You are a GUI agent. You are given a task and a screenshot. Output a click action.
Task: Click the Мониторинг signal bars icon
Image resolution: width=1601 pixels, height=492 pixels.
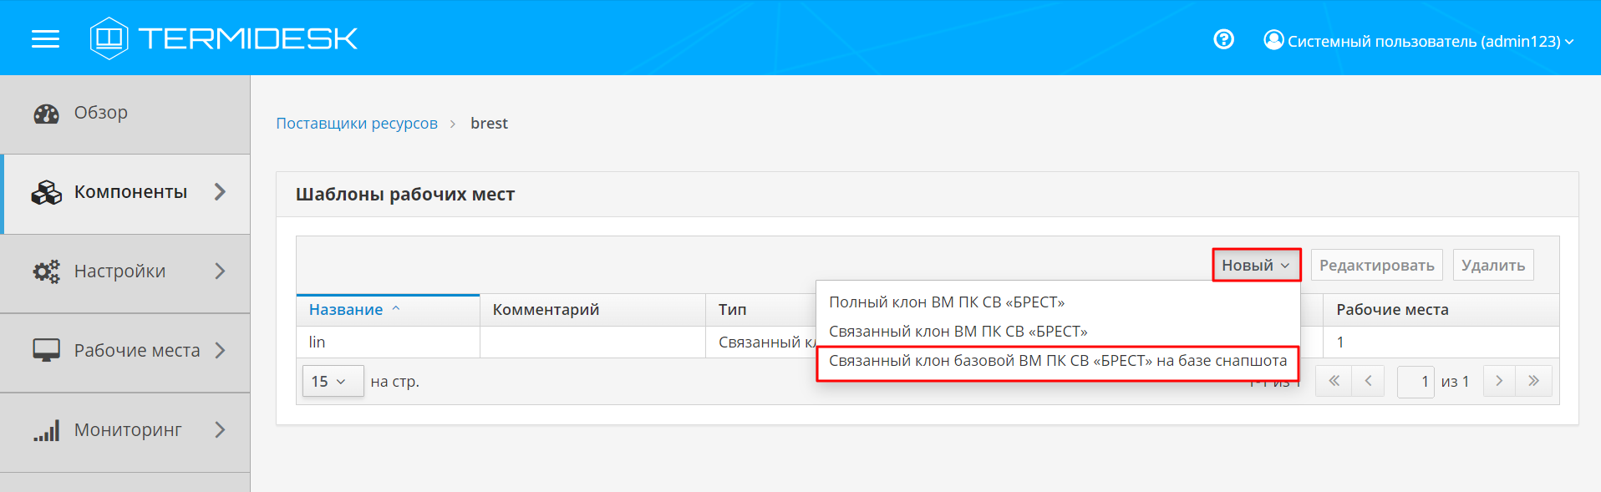pos(46,430)
